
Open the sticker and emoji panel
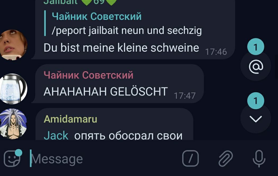tap(12, 158)
